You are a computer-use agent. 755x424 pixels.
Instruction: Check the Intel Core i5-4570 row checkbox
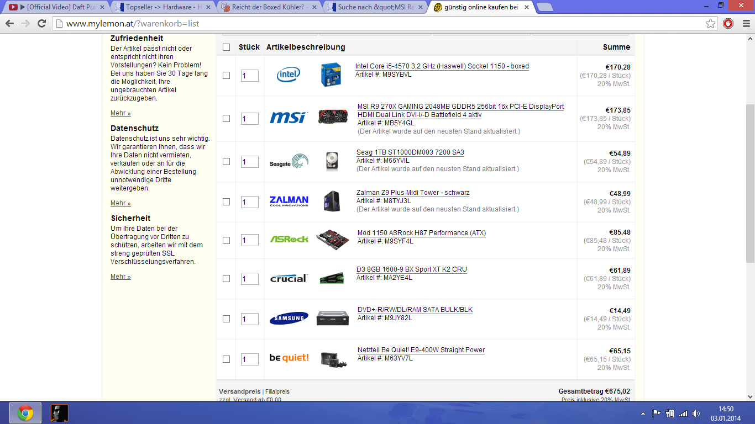(226, 75)
